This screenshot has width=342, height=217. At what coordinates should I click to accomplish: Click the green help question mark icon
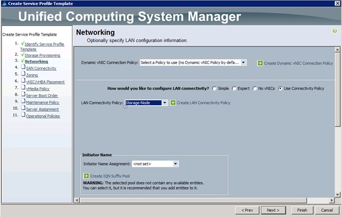[335, 31]
